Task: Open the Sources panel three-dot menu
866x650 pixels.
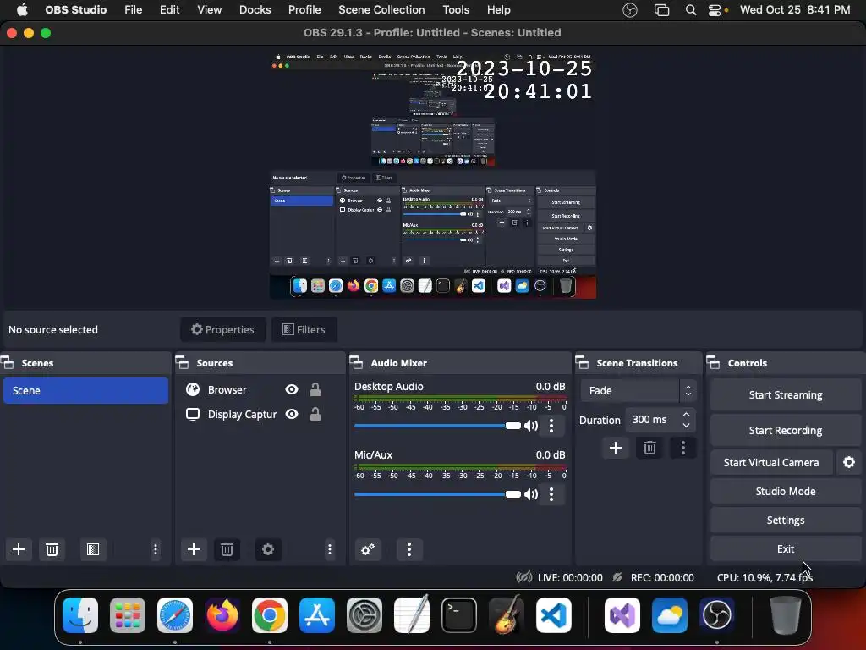Action: click(330, 549)
